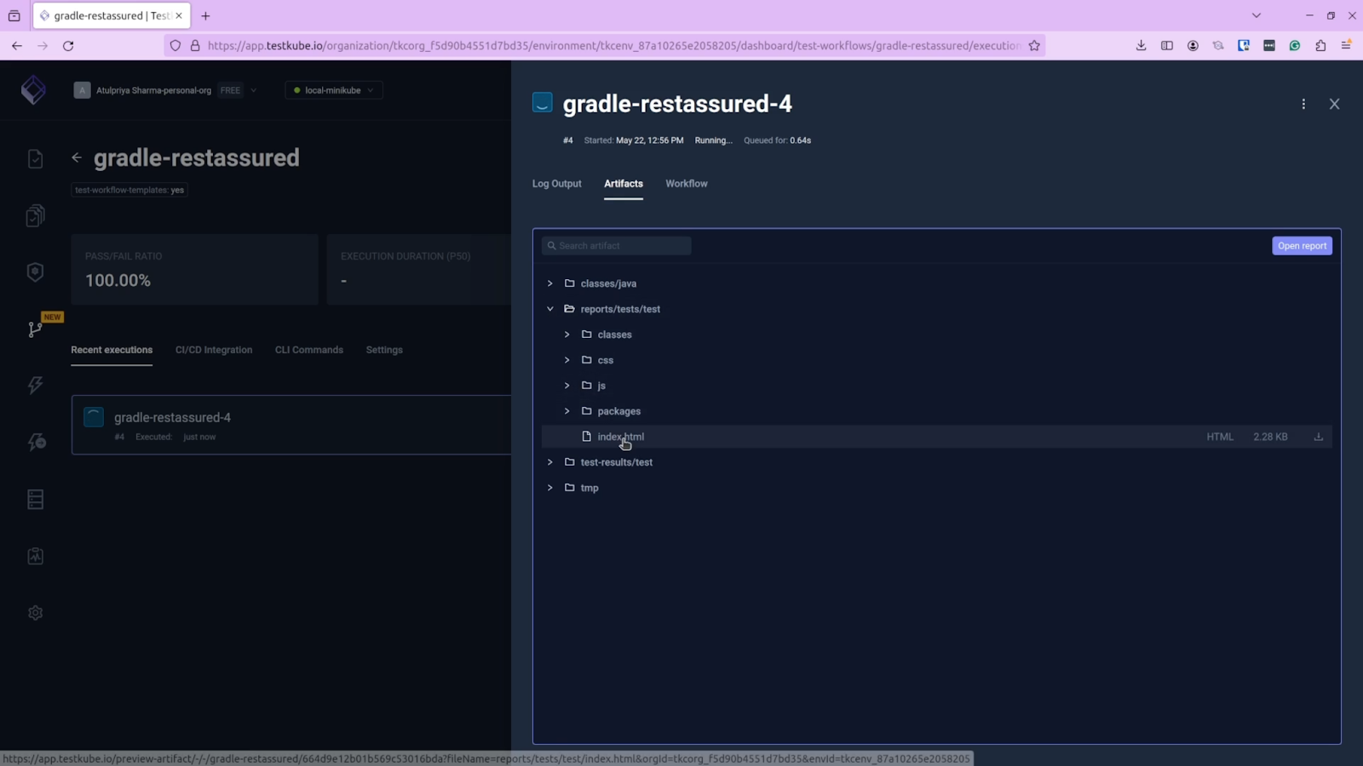Viewport: 1363px width, 766px height.
Task: Open the Triggers lightning bolt sidebar icon
Action: [x=35, y=386]
